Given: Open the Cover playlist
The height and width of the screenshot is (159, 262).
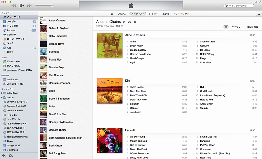Looking at the screenshot, I should point(19,141).
